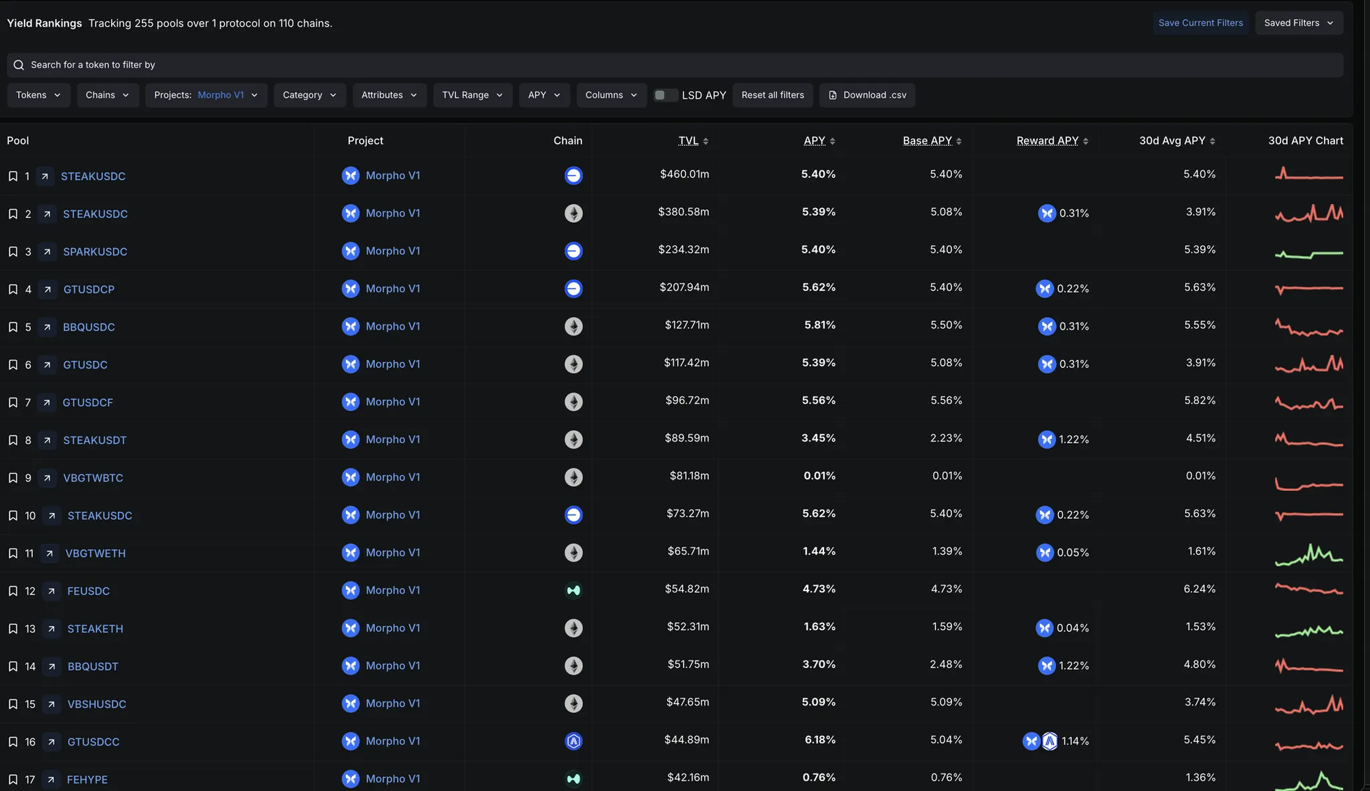The width and height of the screenshot is (1370, 791).
Task: Click Reset all filters button
Action: coord(772,95)
